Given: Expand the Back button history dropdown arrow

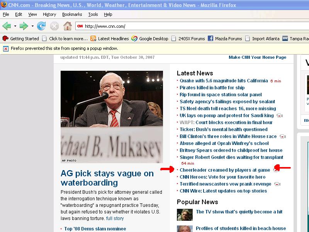Looking at the screenshot, I should click(x=15, y=26).
